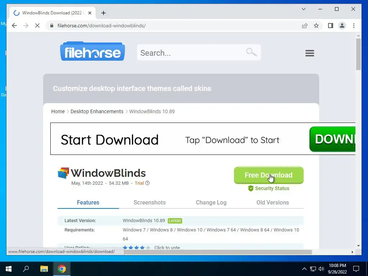Click the Free Download button
368x276 pixels.
tap(268, 175)
